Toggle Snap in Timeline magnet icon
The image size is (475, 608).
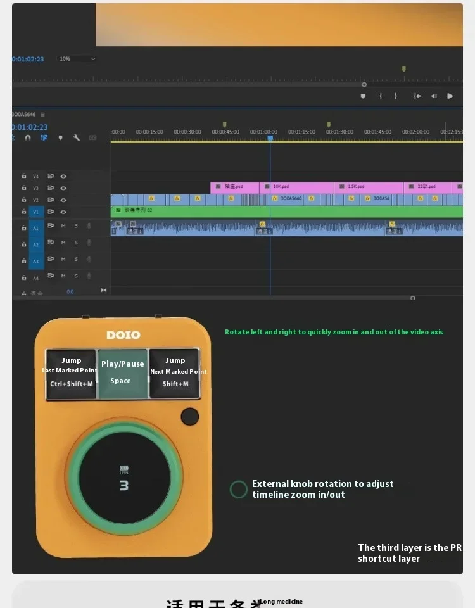pyautogui.click(x=28, y=137)
